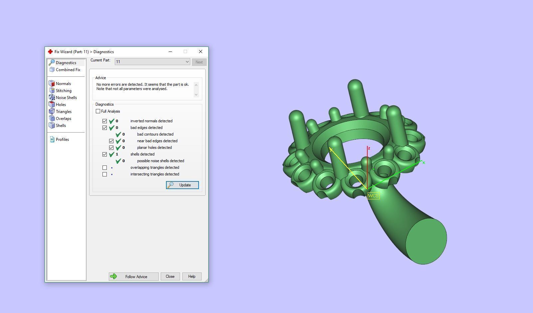Uncheck planar holes detected checkbox

tap(111, 148)
